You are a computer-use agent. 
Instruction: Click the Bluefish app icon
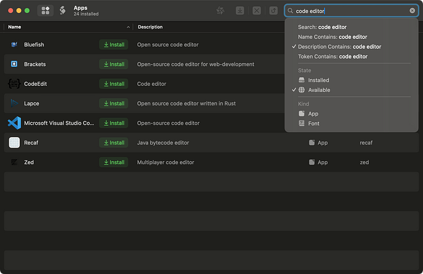pos(14,44)
